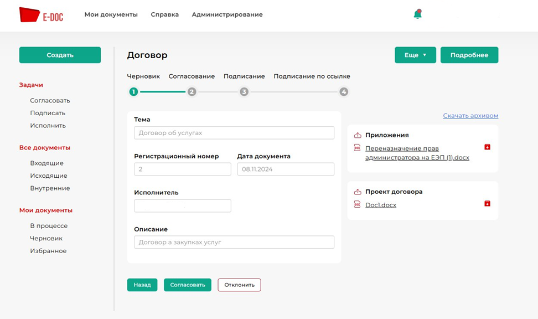Click the DOC file icon beside Doc1.docx

[x=357, y=204]
